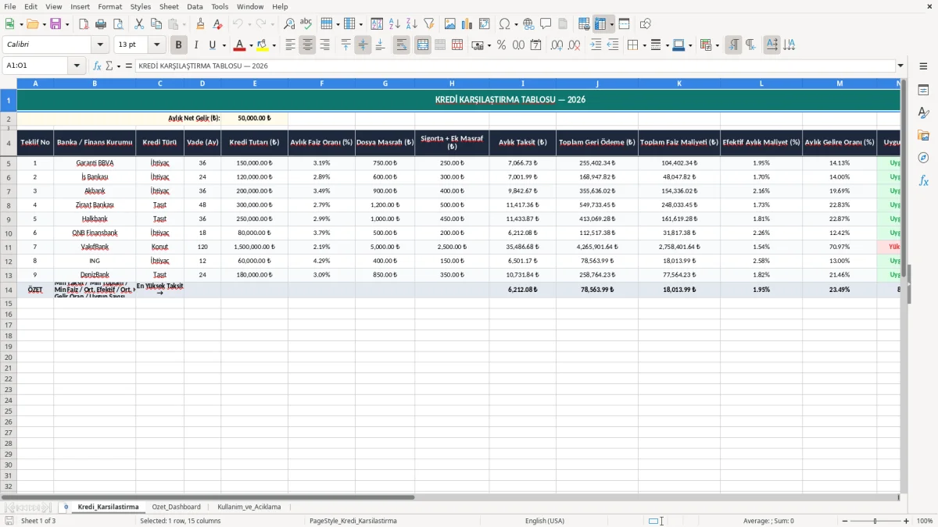Export directly as PDF

tap(84, 24)
